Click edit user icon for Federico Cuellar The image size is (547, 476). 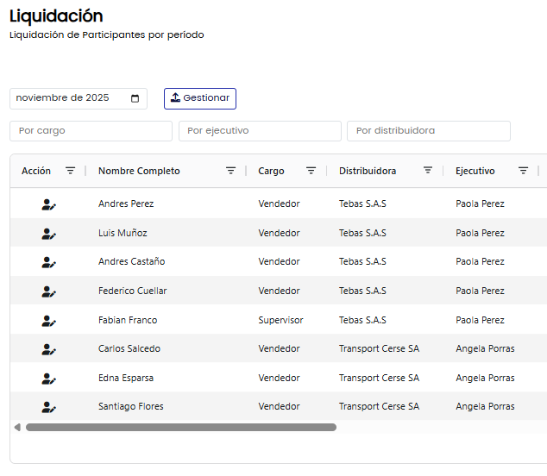[48, 291]
